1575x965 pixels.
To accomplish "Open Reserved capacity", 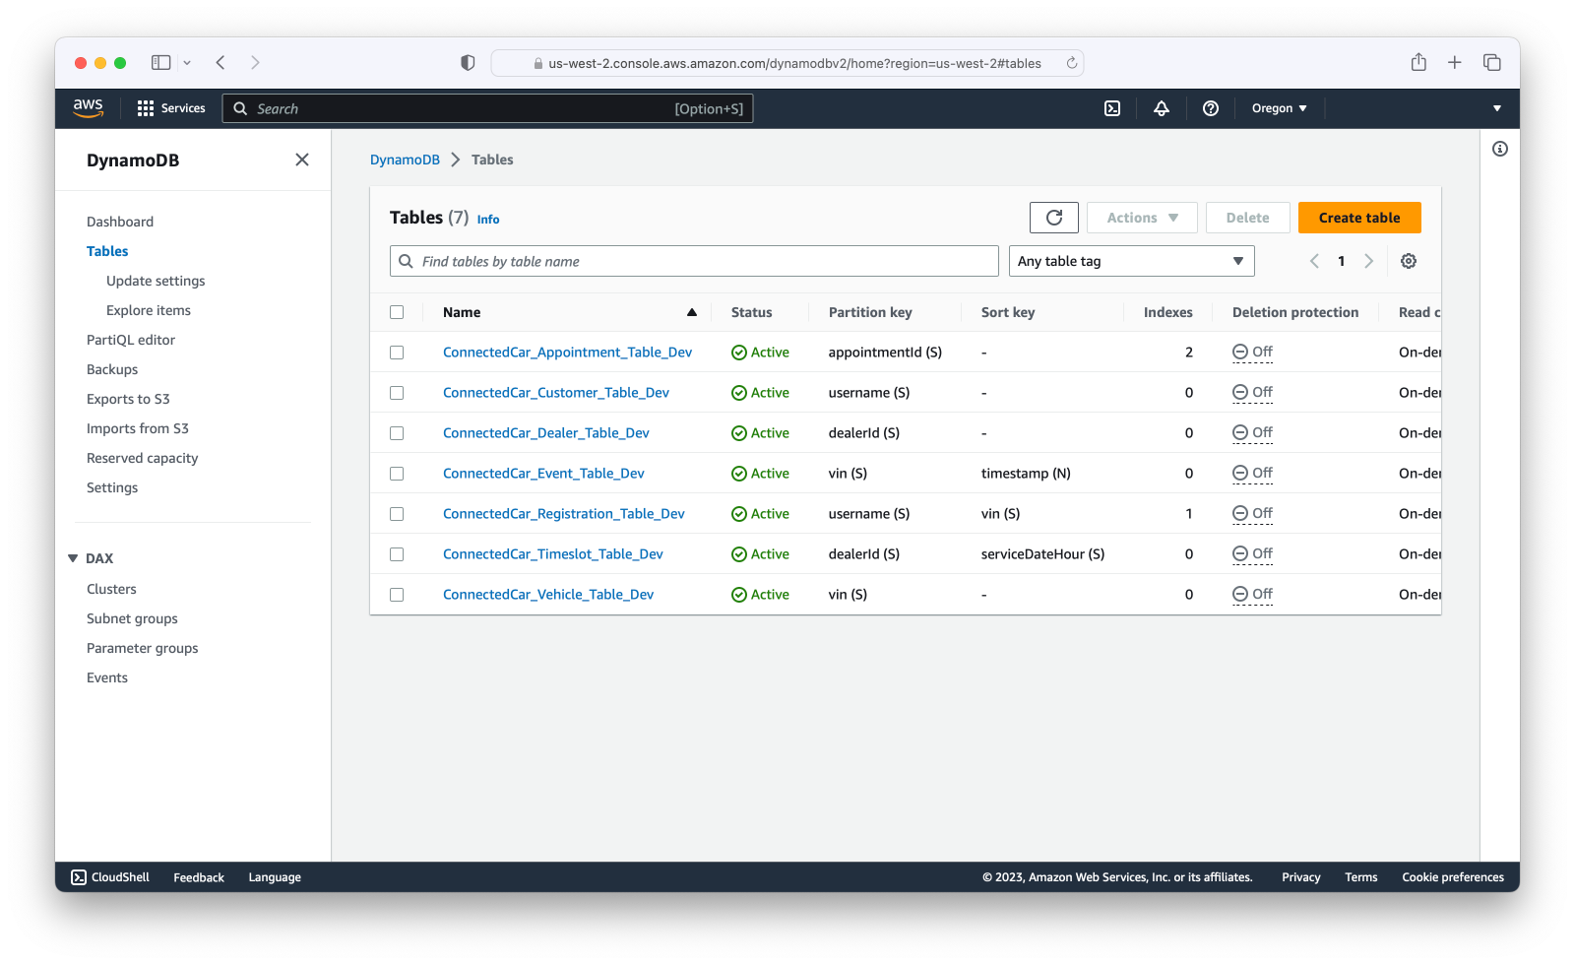I will [143, 458].
